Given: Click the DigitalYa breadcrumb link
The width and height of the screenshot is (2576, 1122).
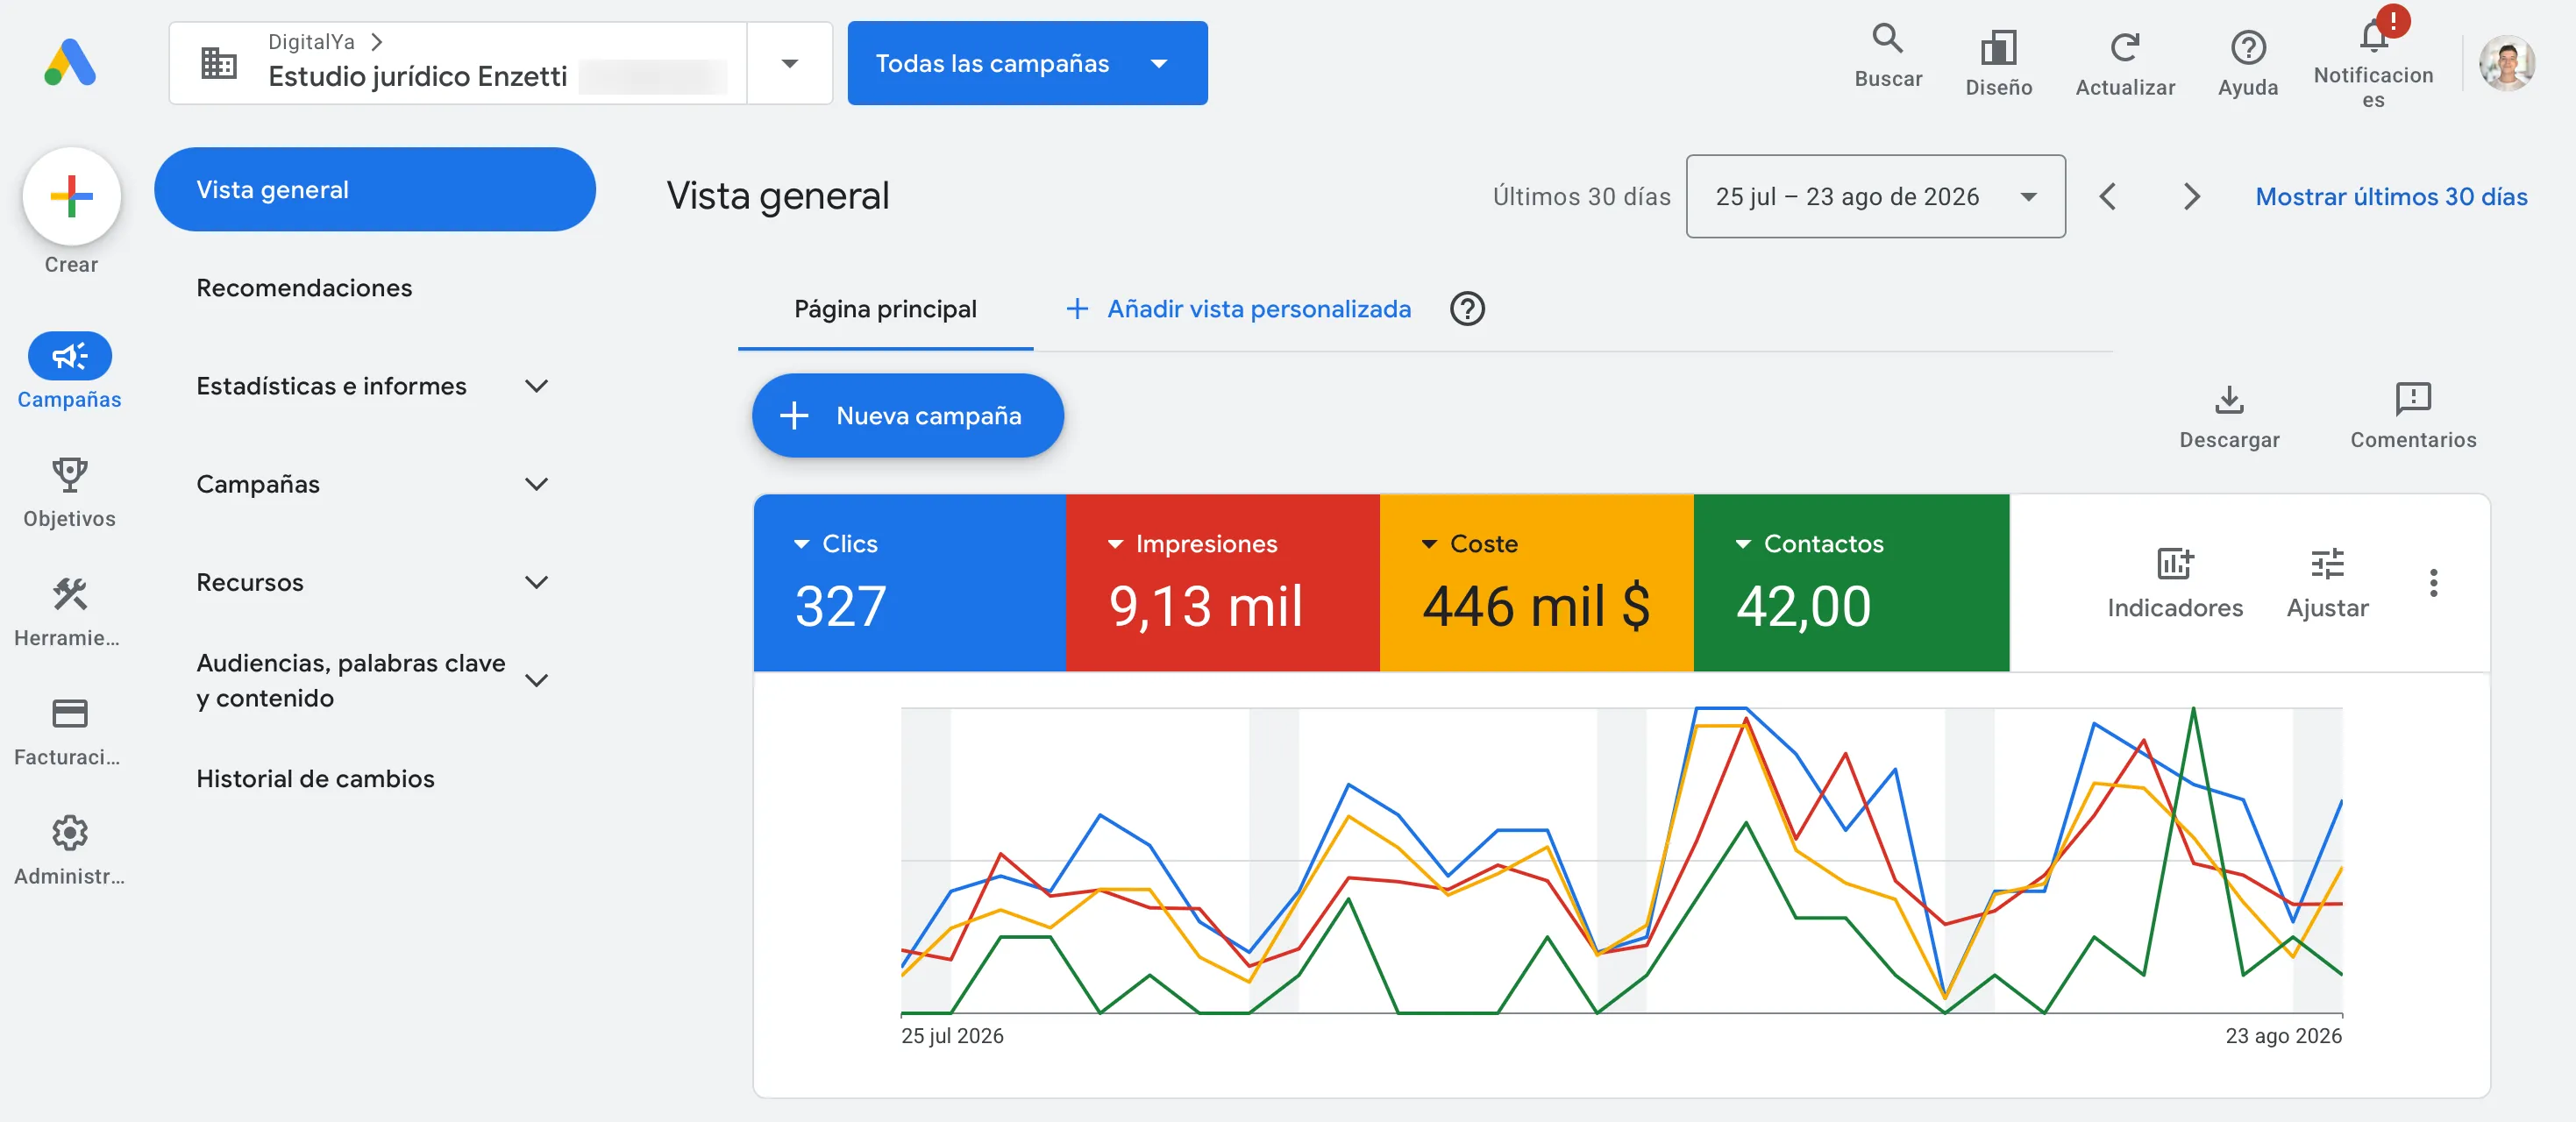Looking at the screenshot, I should [311, 42].
